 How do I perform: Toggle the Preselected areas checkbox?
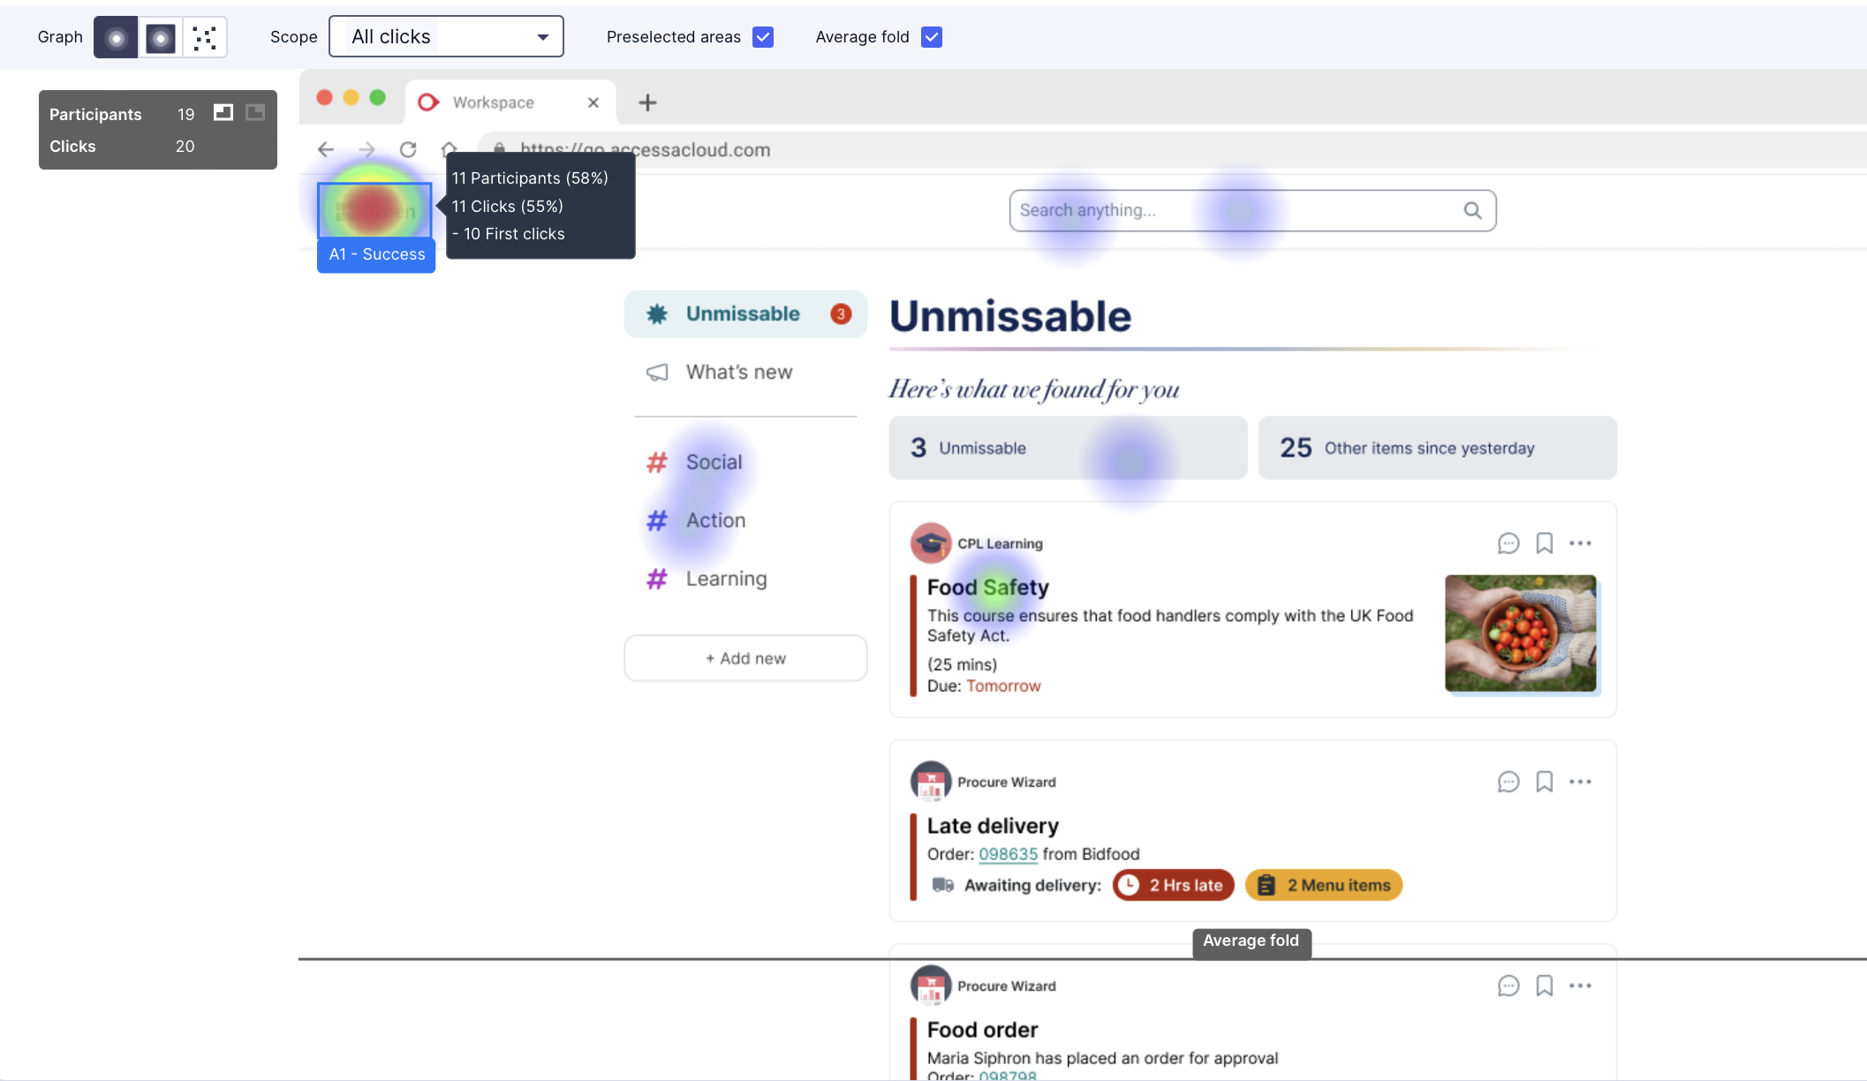pyautogui.click(x=763, y=37)
